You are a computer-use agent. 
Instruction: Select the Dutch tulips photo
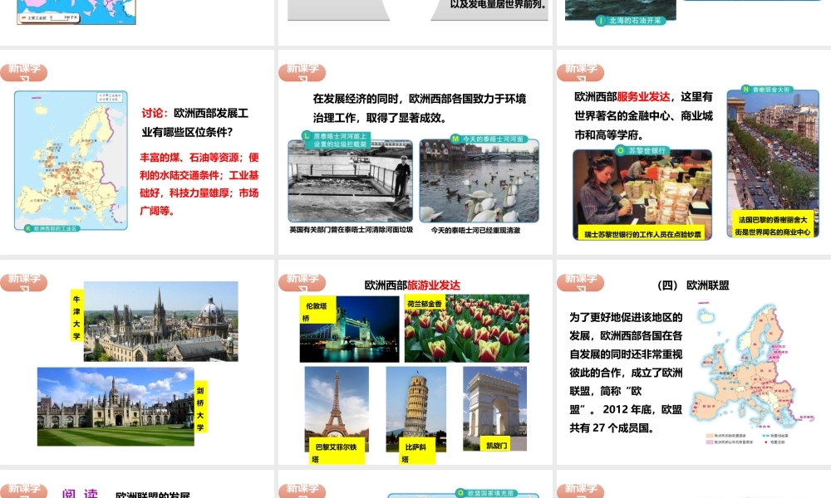(x=467, y=329)
